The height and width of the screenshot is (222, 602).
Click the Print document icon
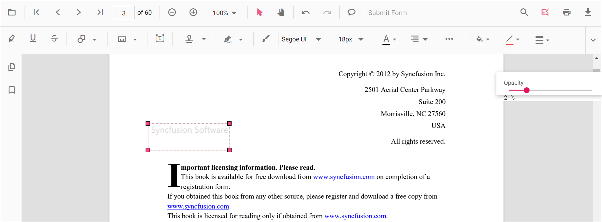567,13
